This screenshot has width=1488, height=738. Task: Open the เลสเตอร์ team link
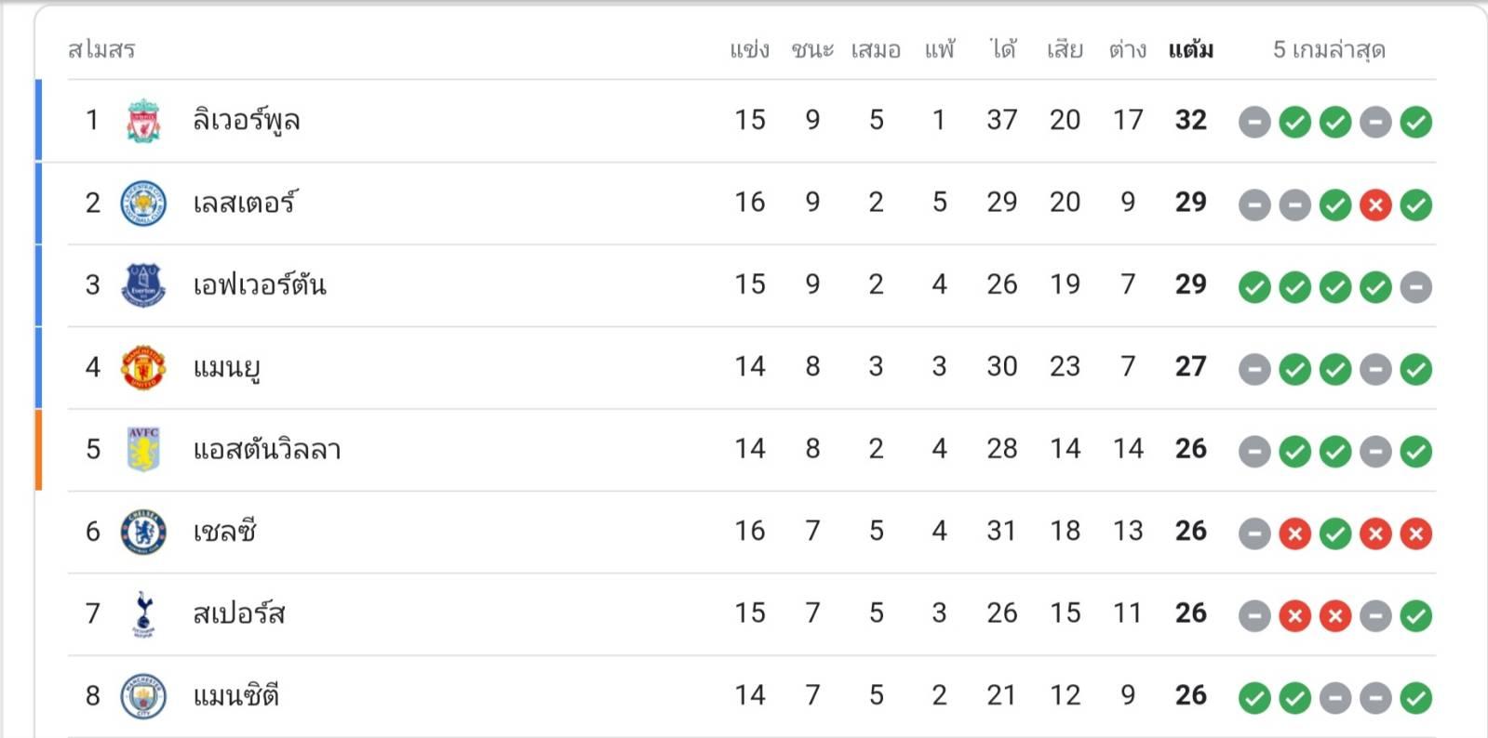[x=245, y=203]
